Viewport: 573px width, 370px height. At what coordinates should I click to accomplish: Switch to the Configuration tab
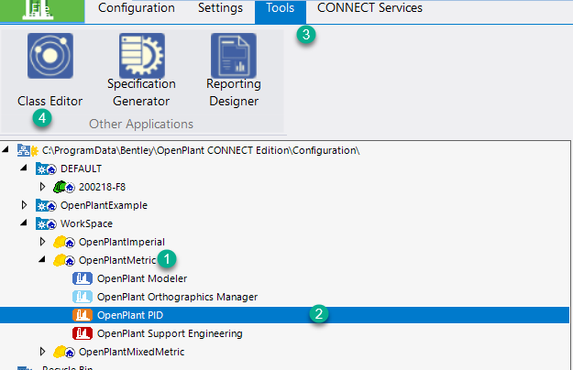137,8
